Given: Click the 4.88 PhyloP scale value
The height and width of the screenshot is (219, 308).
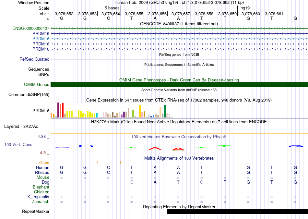Looking at the screenshot, I should point(41,137).
